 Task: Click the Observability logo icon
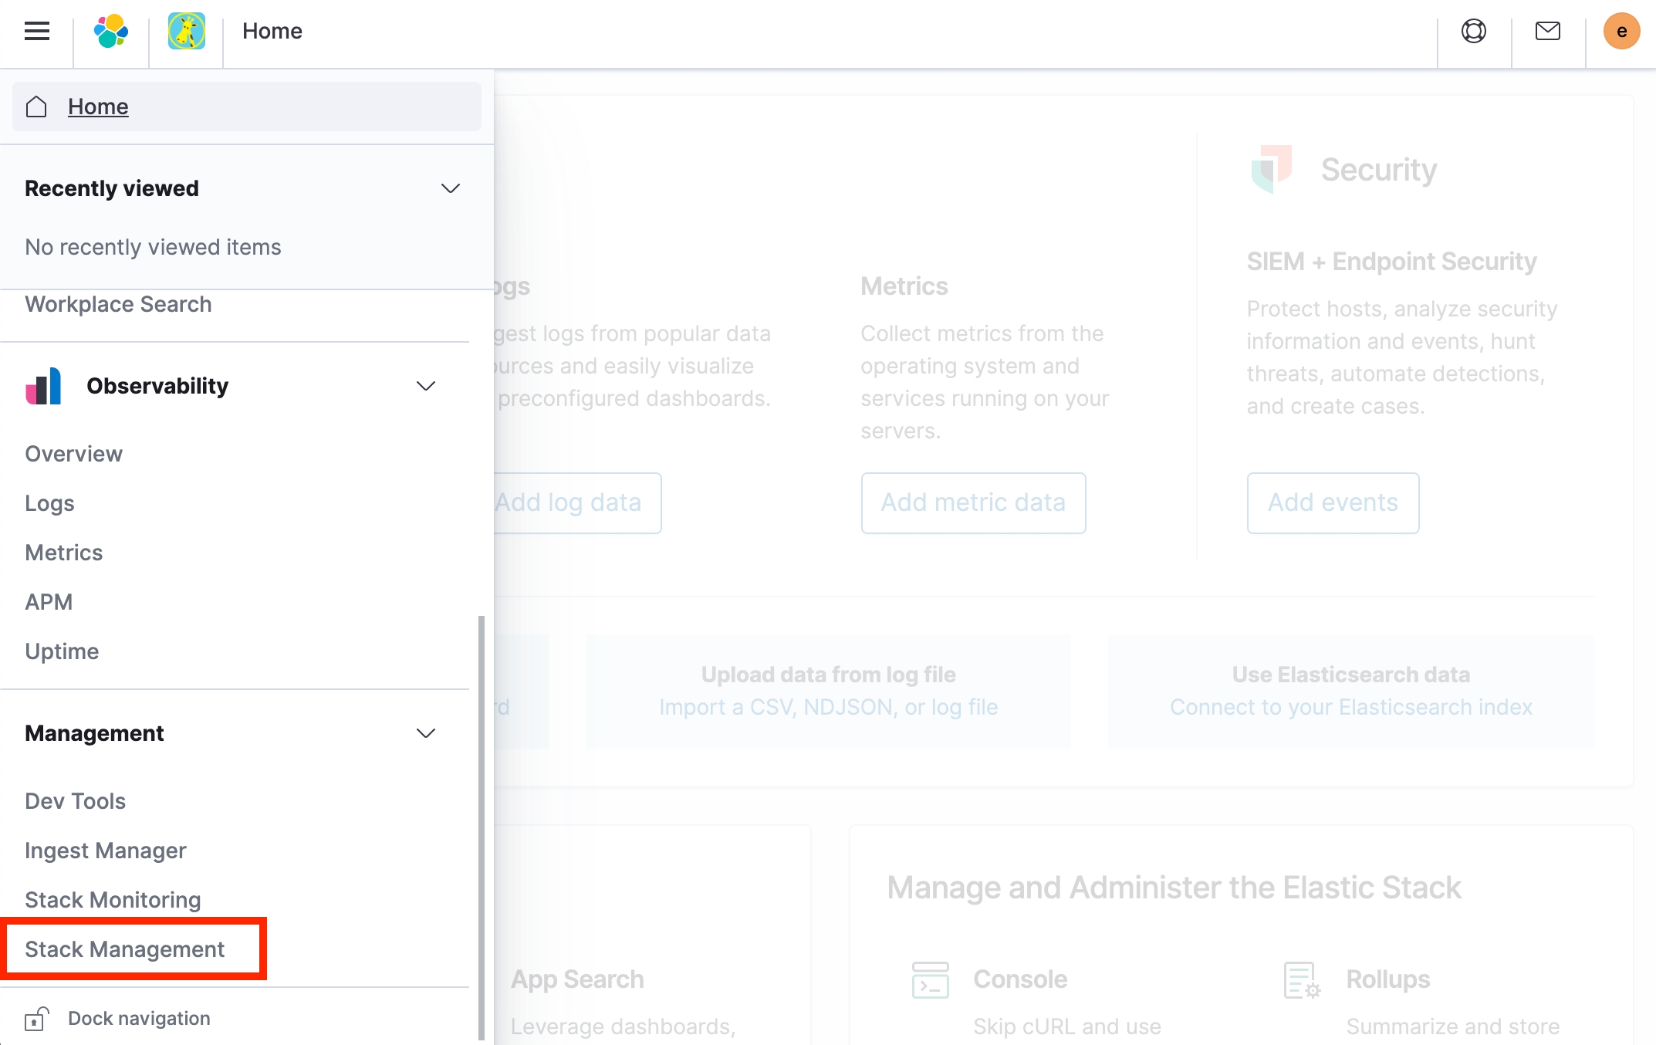(x=43, y=386)
